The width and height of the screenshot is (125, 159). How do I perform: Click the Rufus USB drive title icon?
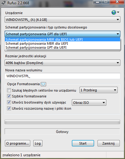4,3
